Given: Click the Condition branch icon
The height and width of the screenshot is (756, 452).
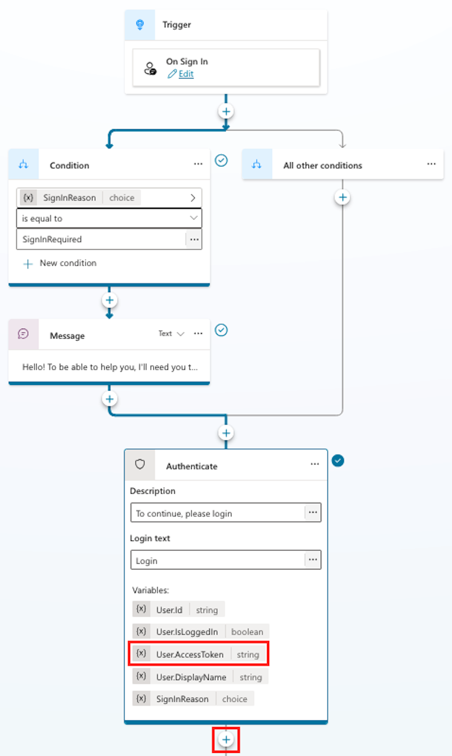Looking at the screenshot, I should tap(24, 165).
